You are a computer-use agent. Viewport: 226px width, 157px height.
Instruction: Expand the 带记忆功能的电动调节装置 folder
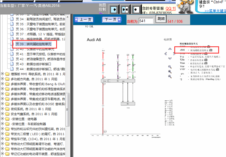(2, 154)
